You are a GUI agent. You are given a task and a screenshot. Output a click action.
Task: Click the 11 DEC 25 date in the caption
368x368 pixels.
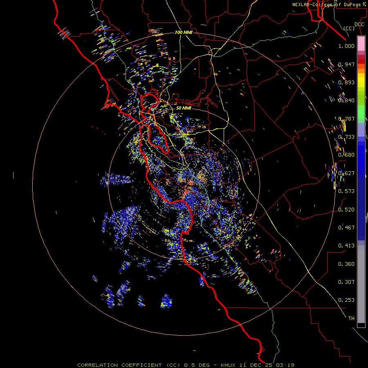[x=256, y=365]
